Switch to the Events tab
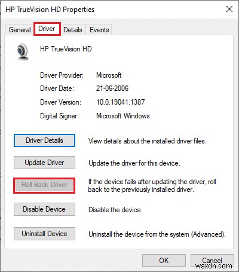The image size is (239, 272). [x=99, y=30]
